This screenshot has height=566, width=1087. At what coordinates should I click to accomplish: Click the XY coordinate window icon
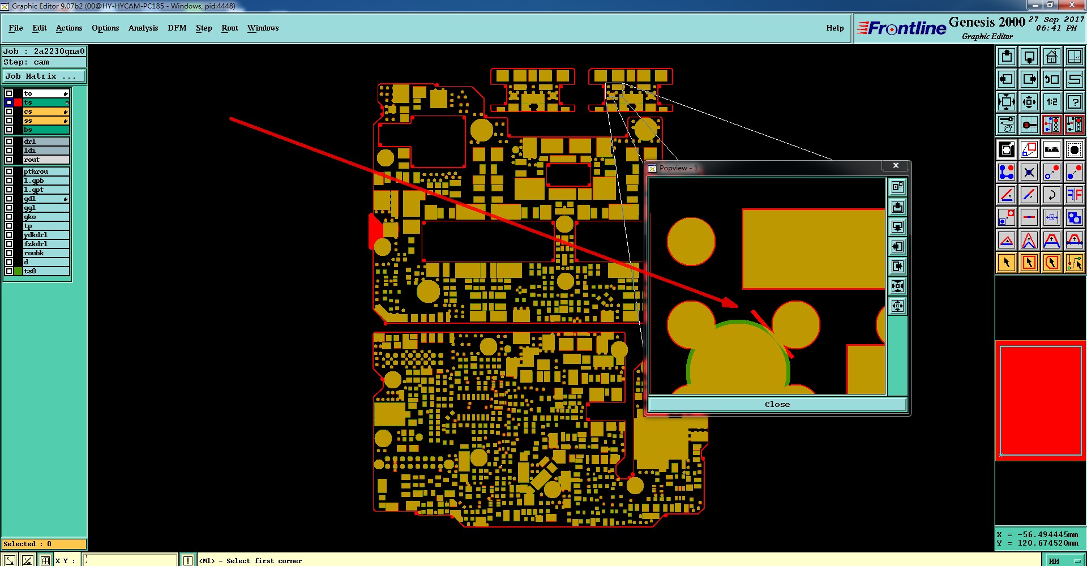1075,57
